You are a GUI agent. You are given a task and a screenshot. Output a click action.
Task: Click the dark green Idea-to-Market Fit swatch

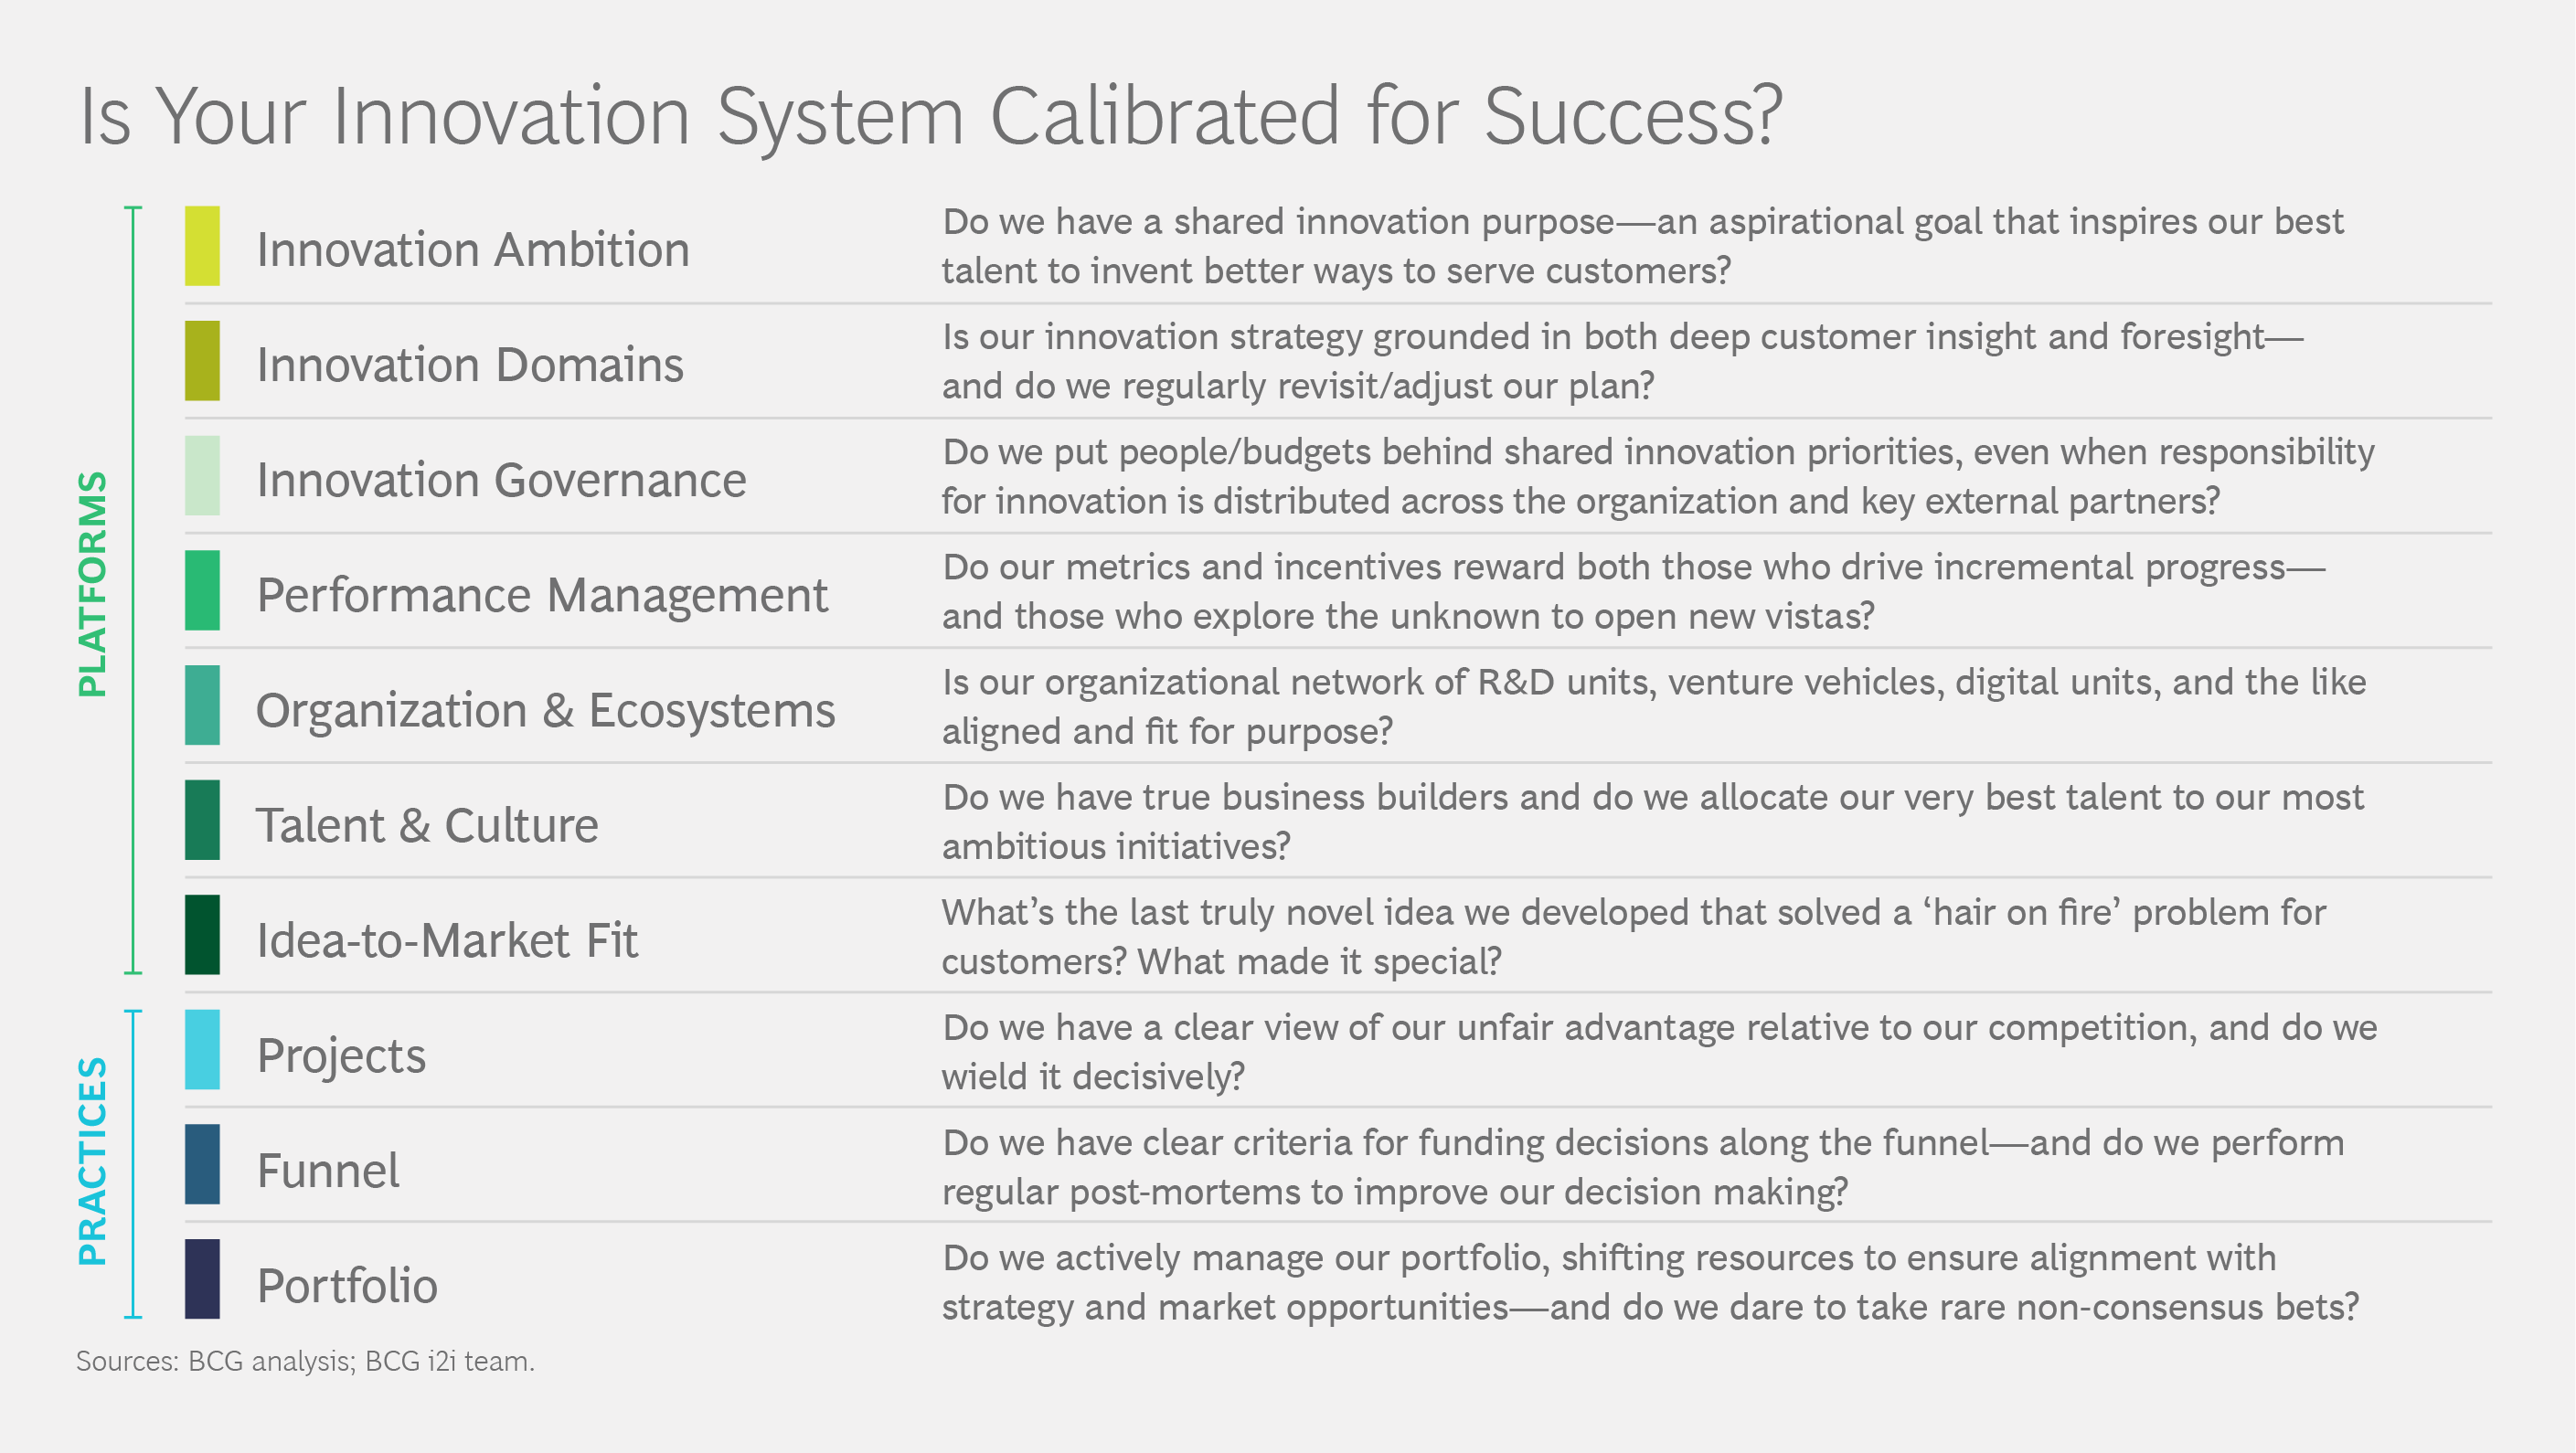pyautogui.click(x=202, y=935)
